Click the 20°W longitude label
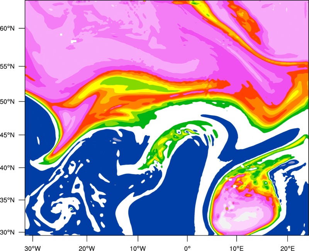The image size is (309, 251). point(87,248)
